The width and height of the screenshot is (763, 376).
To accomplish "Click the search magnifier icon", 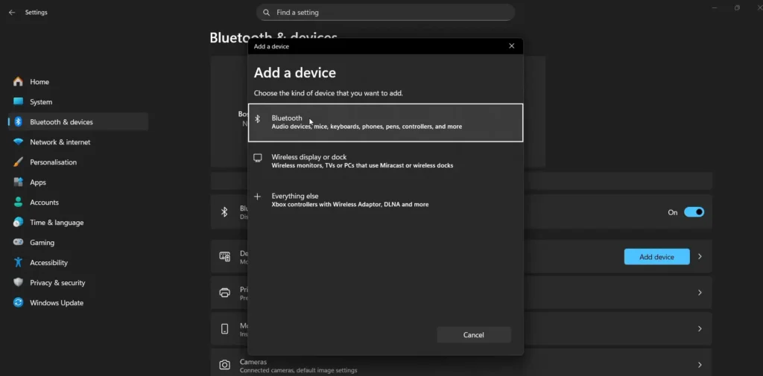I will click(x=266, y=12).
